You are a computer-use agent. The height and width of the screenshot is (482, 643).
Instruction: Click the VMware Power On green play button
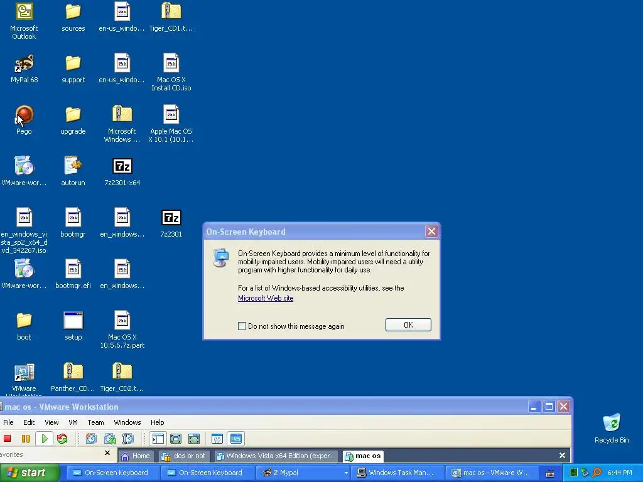pos(45,439)
